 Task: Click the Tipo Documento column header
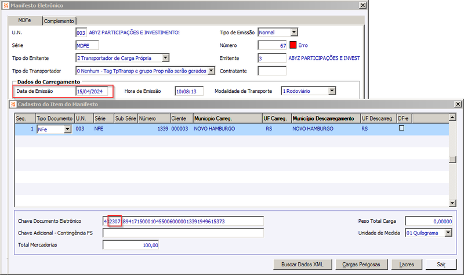(x=55, y=118)
